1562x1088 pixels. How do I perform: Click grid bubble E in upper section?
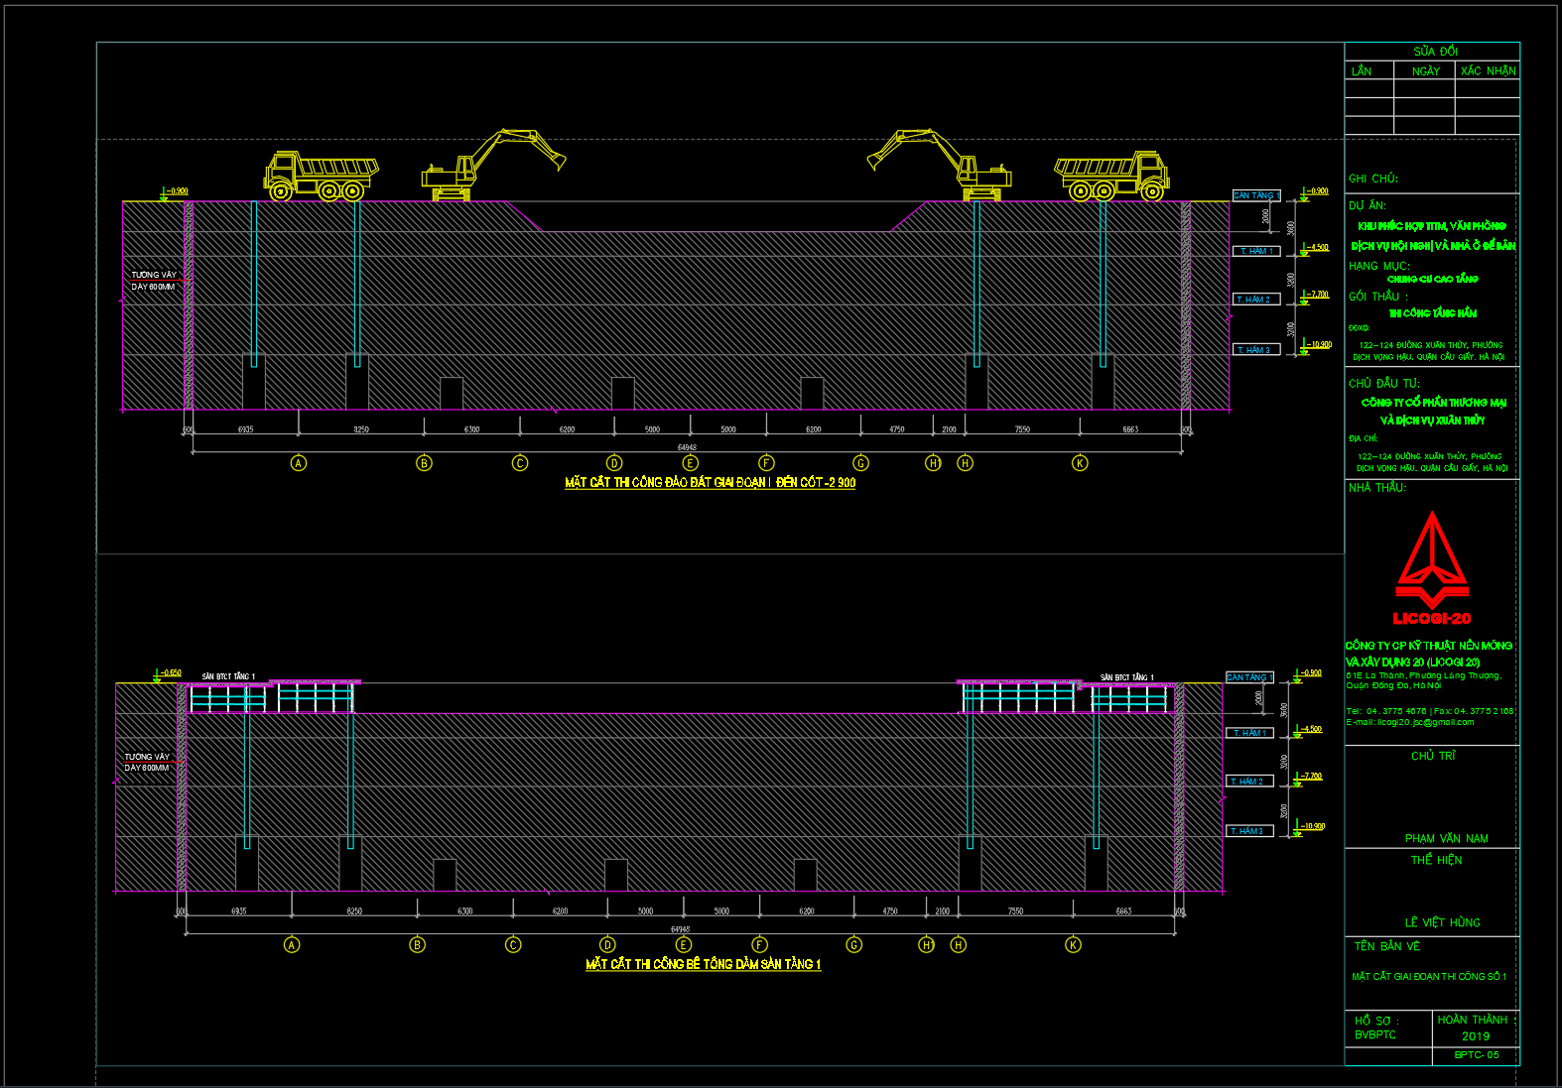(691, 463)
